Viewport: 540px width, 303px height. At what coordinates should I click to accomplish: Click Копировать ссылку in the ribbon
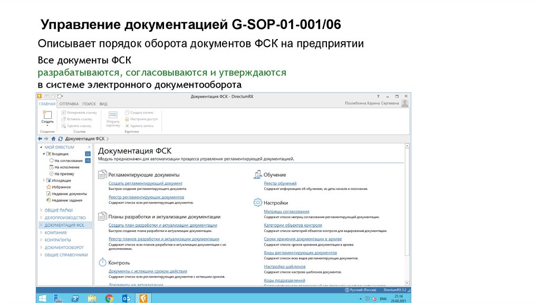click(79, 113)
